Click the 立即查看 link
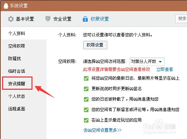The image size is (187, 139). 165,69
